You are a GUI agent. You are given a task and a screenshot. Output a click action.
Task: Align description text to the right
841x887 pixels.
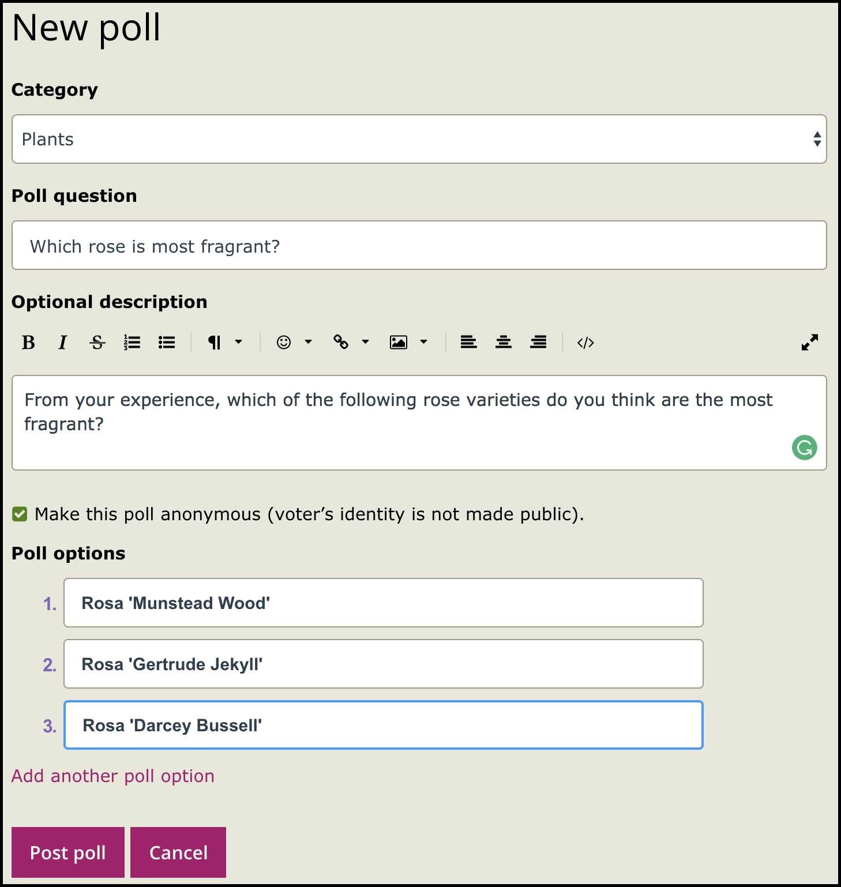(538, 343)
